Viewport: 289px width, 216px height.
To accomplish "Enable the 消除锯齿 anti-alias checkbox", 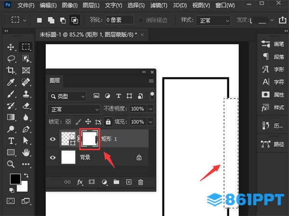I will [141, 20].
